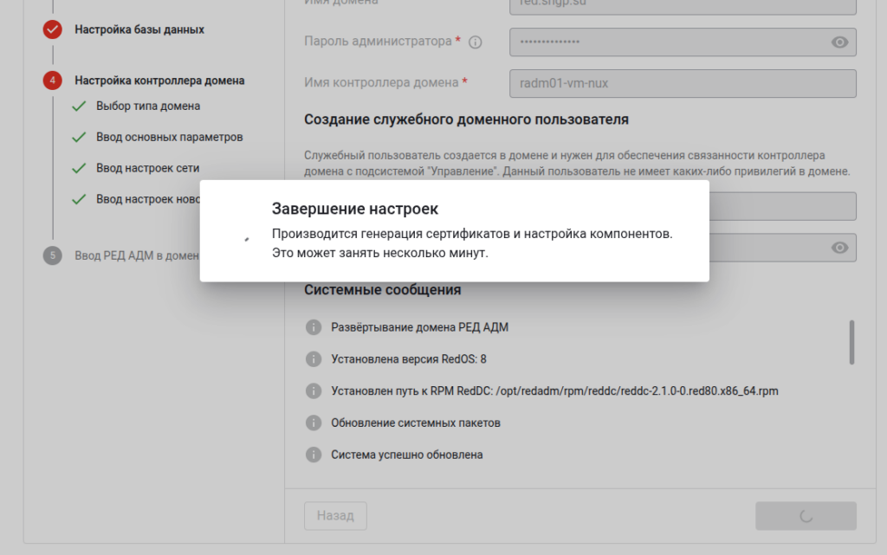Click the green checkmark beside Выбор типа домена
Screen dimensions: 887x555
click(x=79, y=107)
